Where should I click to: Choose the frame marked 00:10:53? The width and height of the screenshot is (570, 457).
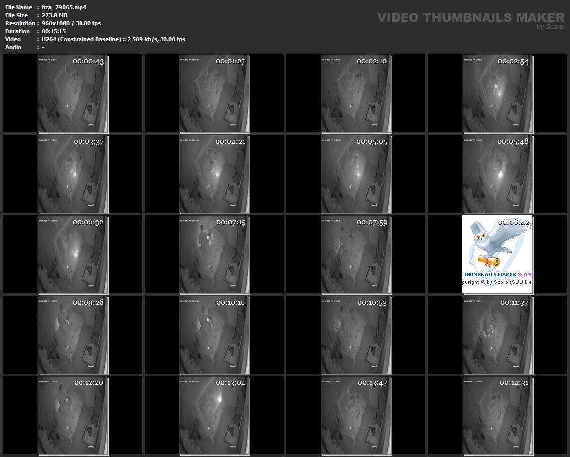[x=356, y=335]
